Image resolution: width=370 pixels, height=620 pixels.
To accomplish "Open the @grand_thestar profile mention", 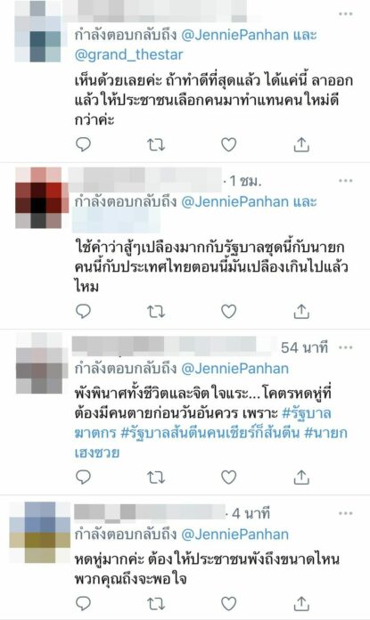I will [x=129, y=54].
